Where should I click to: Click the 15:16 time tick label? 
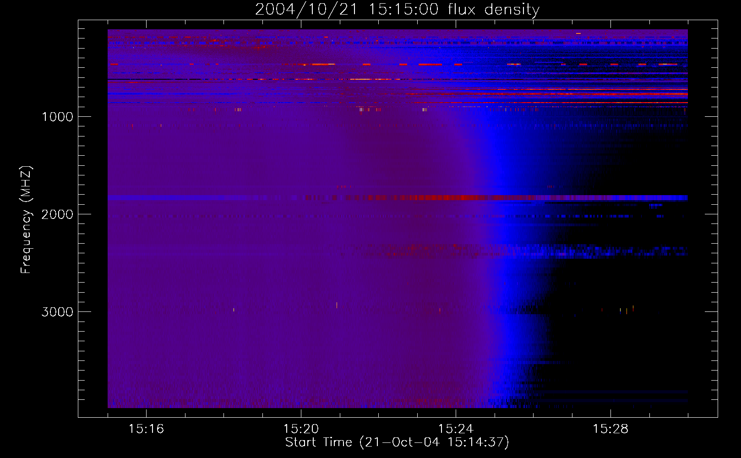(146, 429)
